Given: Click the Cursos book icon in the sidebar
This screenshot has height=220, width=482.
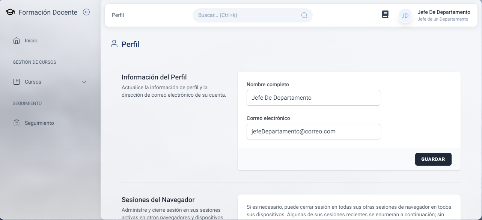Looking at the screenshot, I should point(16,82).
